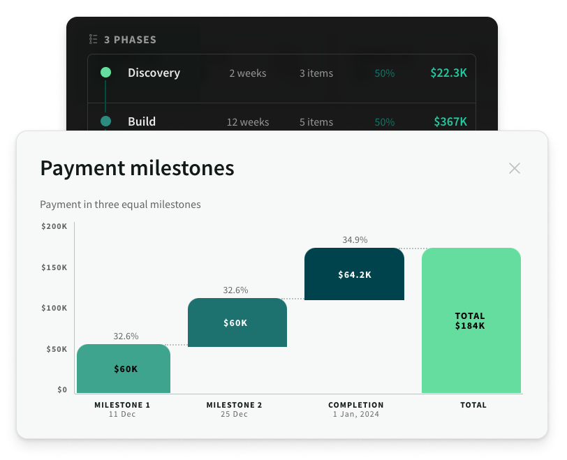
Task: Select the green Total $184K bar
Action: [471, 321]
